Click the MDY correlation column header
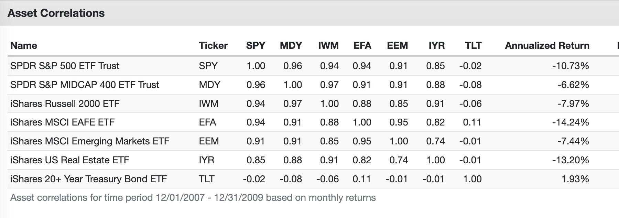This screenshot has width=619, height=218. [x=291, y=46]
